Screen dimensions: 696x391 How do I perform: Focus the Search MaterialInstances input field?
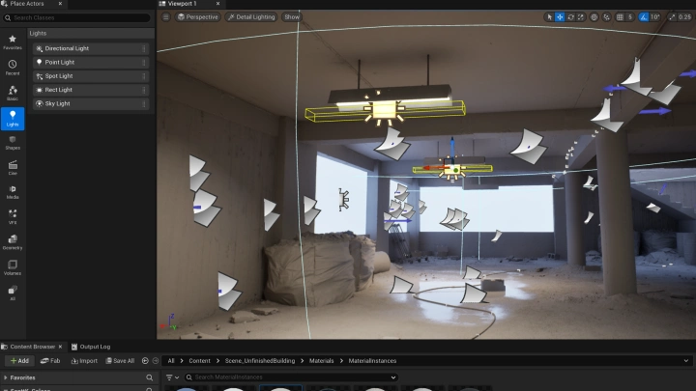(291, 377)
